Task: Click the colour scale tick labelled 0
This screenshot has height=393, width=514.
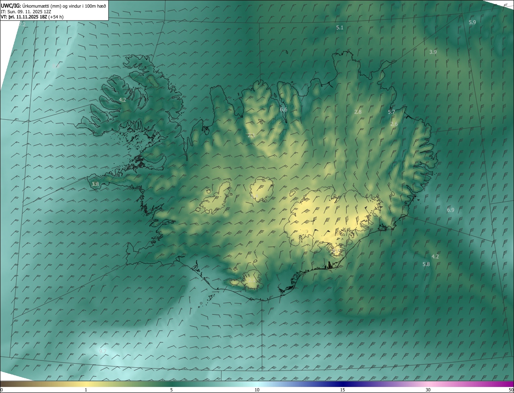Action: pyautogui.click(x=2, y=390)
